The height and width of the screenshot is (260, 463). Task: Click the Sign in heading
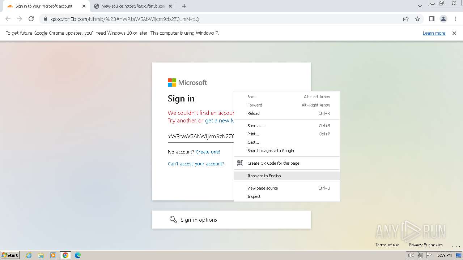click(x=181, y=99)
